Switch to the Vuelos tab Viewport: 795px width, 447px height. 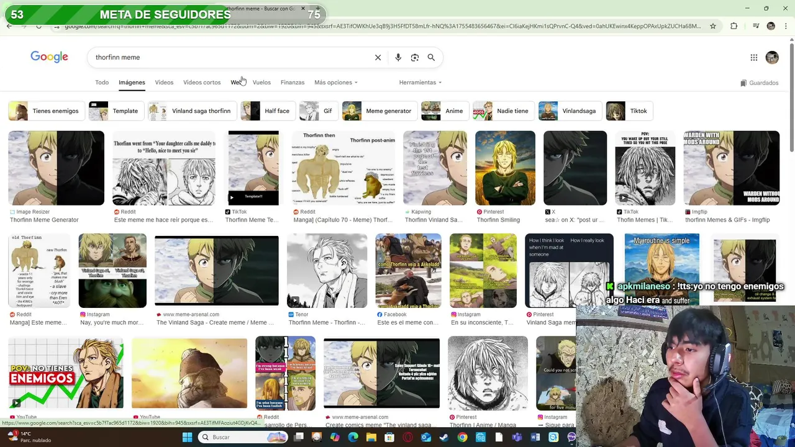261,83
